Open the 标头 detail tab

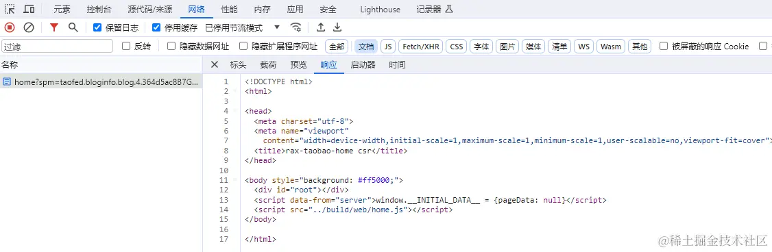[239, 64]
